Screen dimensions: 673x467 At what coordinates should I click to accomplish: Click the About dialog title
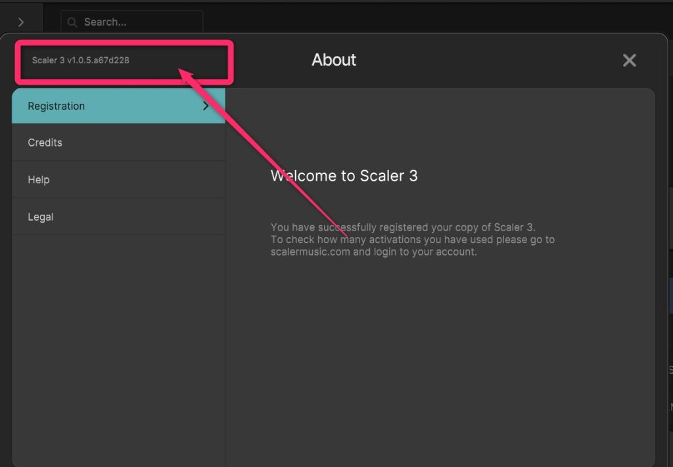click(x=334, y=60)
